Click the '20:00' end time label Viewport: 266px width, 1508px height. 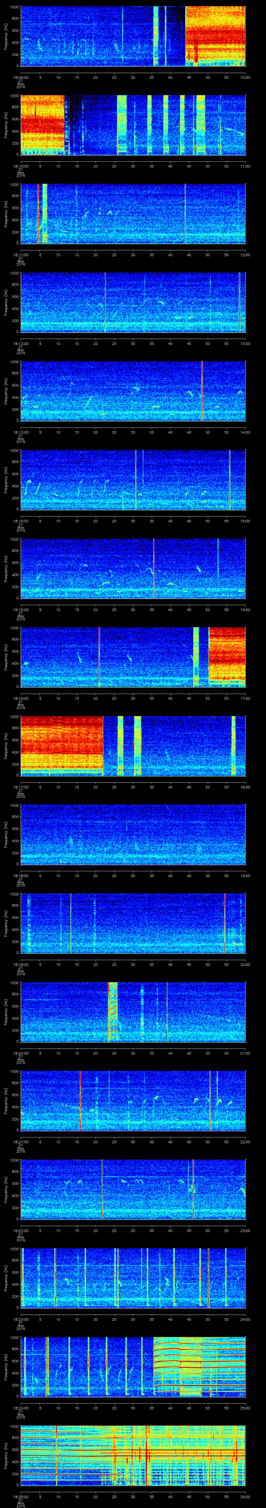point(245,964)
